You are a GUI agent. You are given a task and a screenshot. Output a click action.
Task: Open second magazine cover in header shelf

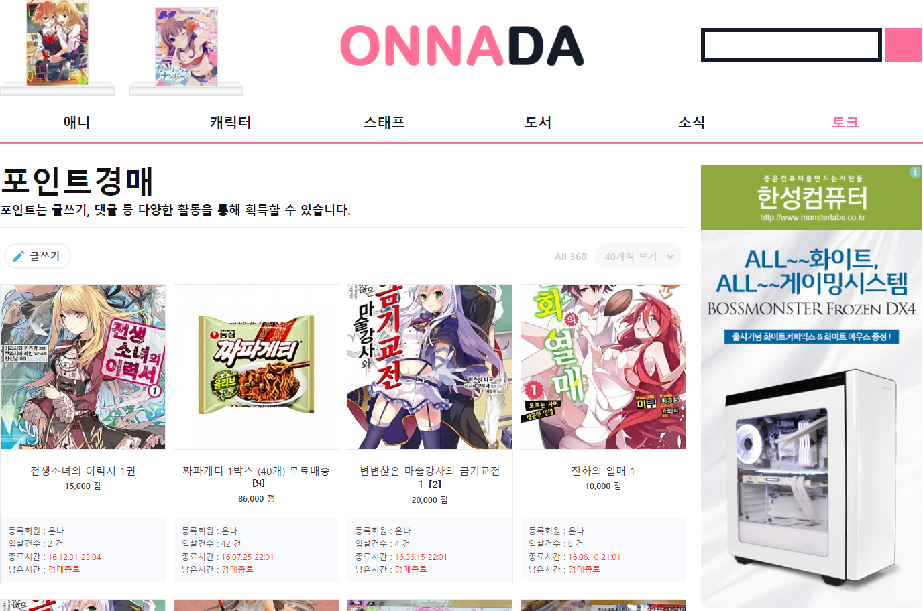click(x=186, y=47)
